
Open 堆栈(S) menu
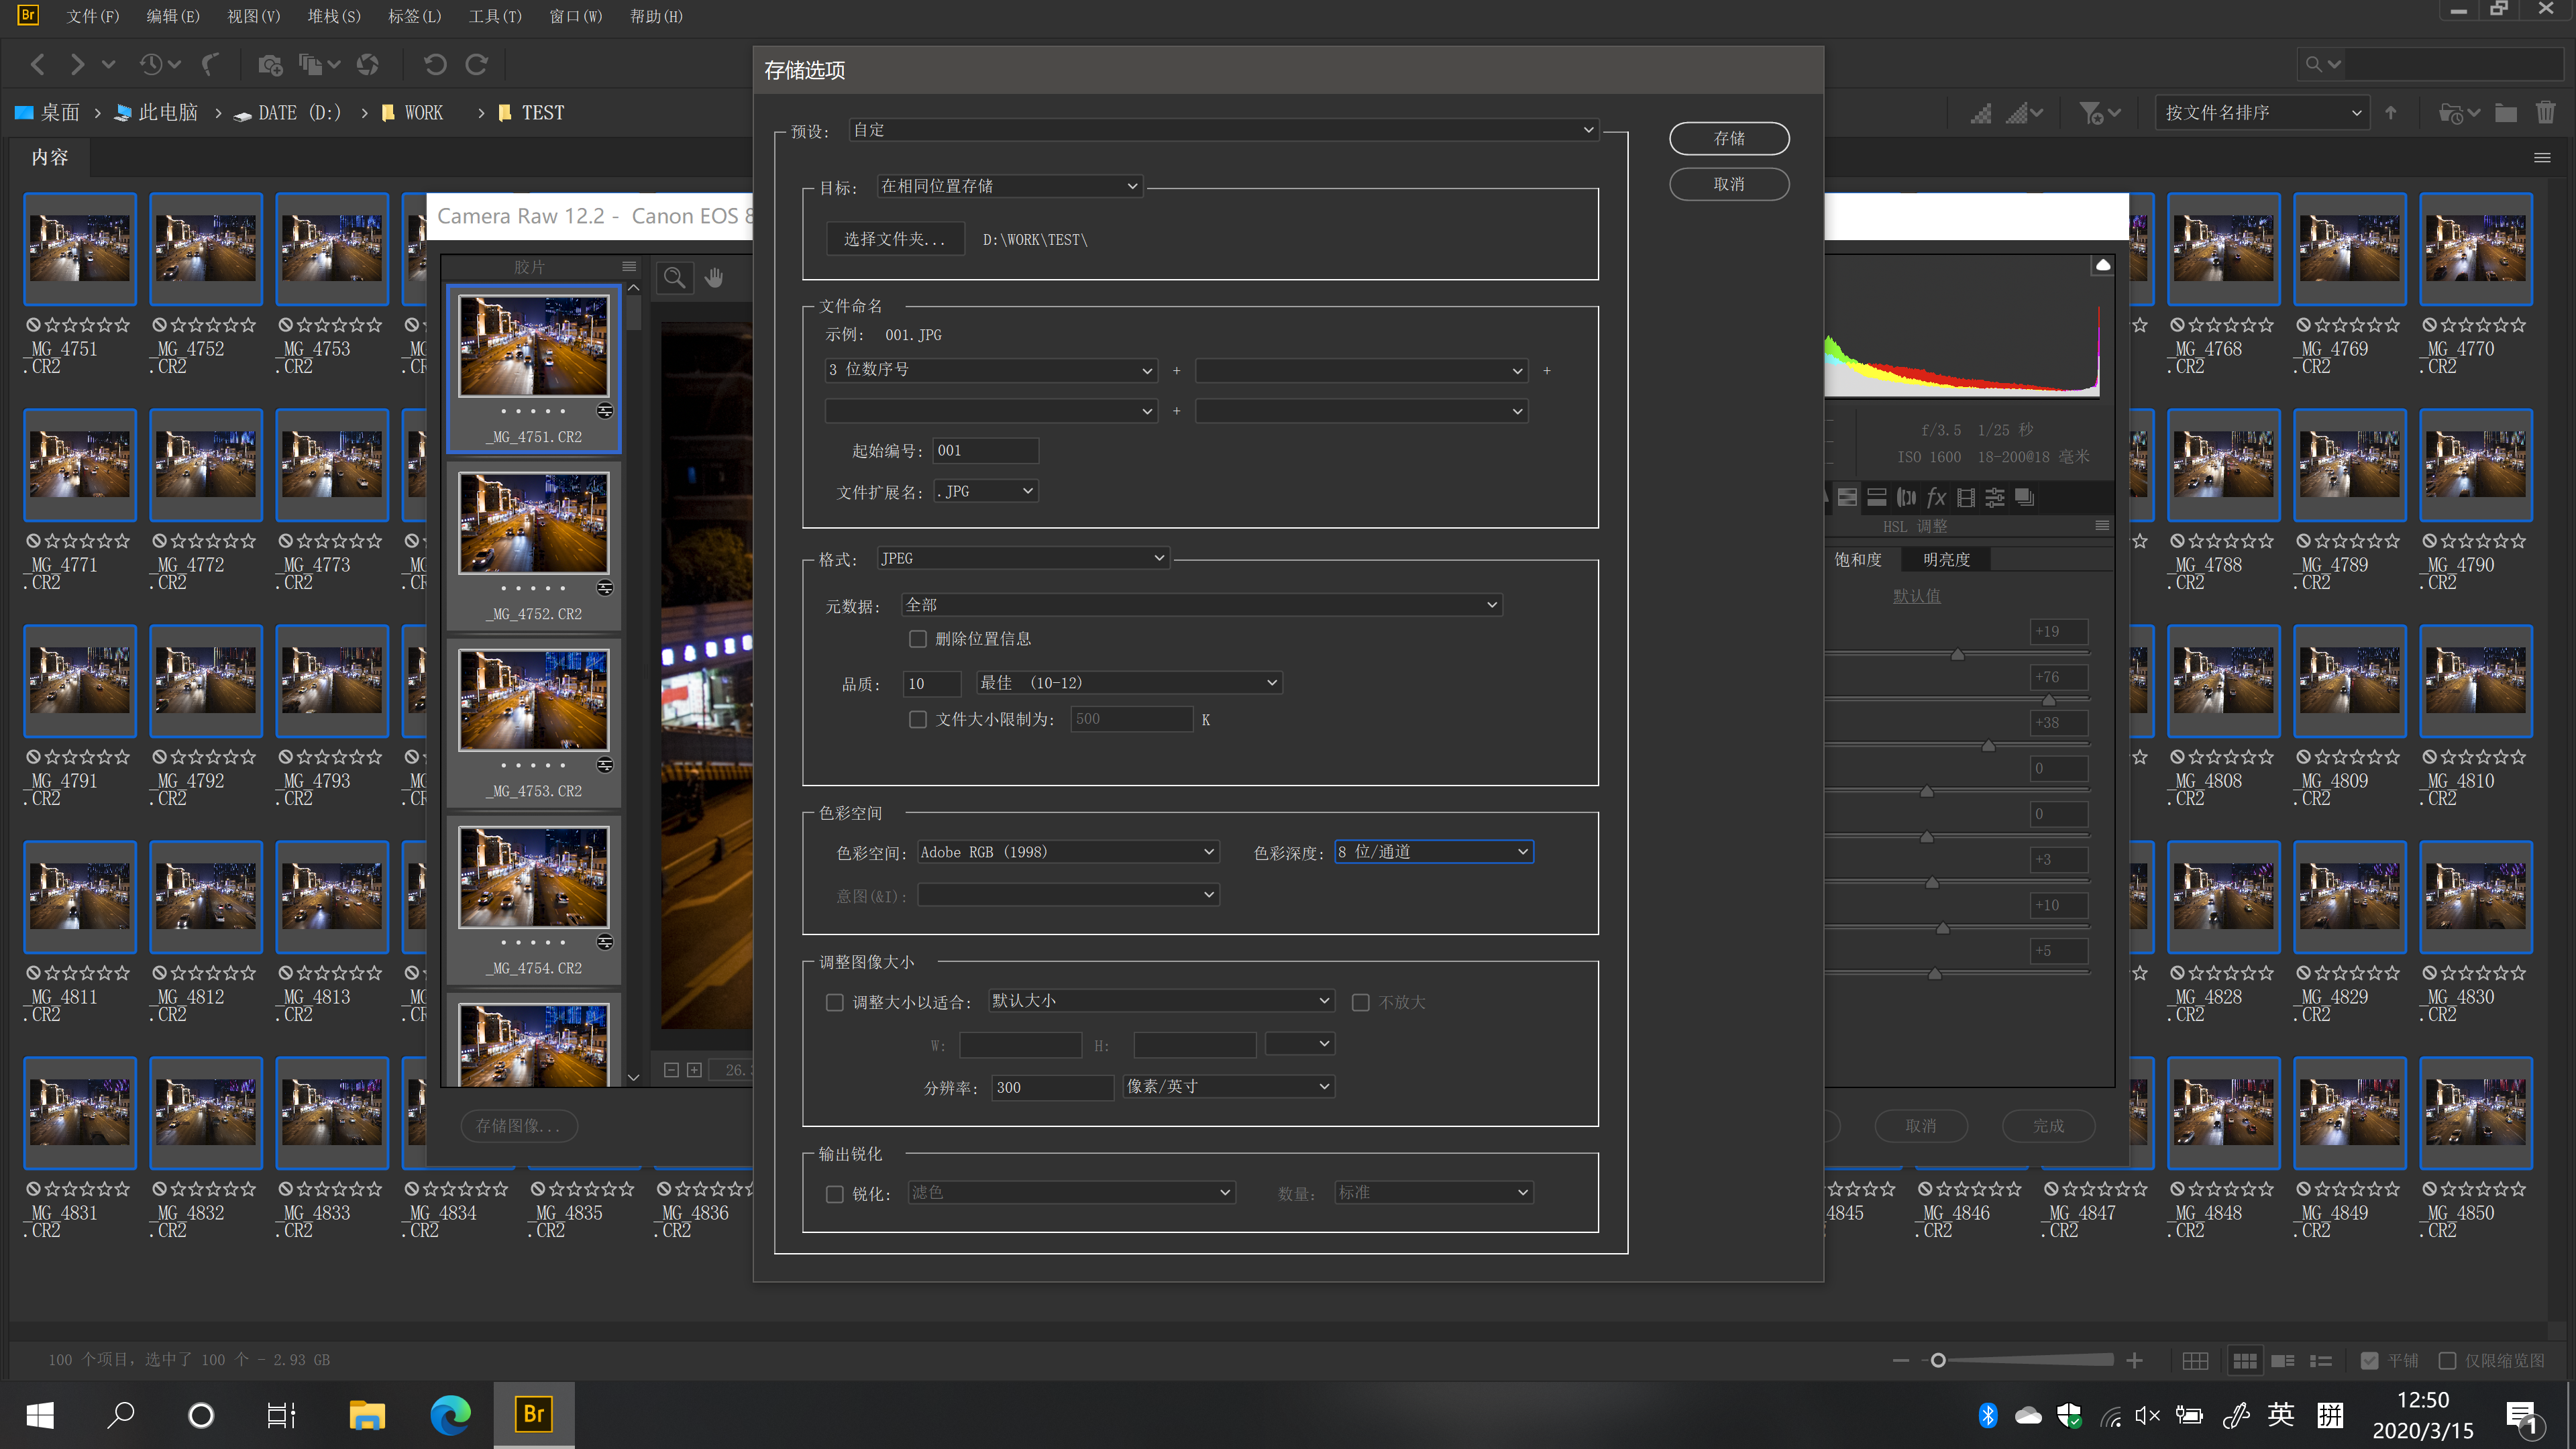click(x=333, y=17)
